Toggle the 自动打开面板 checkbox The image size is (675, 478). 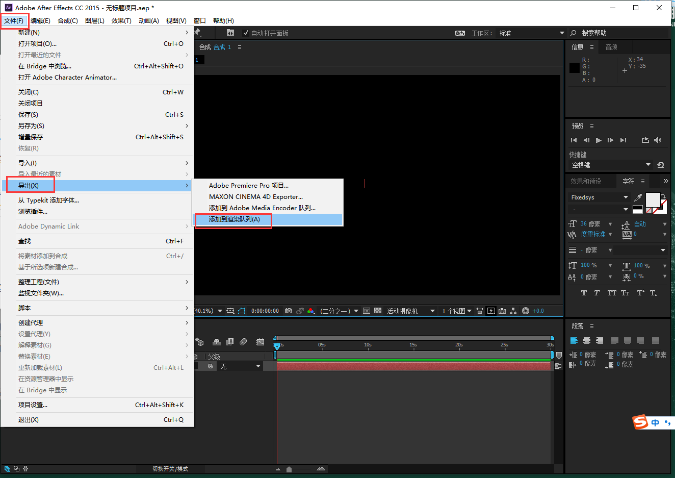click(x=246, y=33)
